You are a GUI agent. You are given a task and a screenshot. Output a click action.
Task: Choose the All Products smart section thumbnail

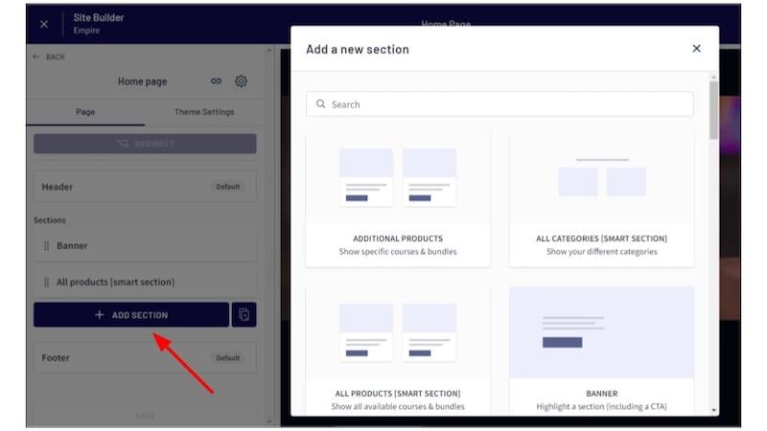point(398,332)
